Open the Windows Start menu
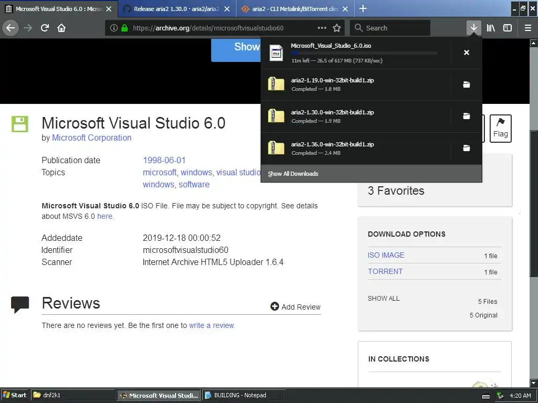Screen dimensions: 538x403 click(x=14, y=395)
